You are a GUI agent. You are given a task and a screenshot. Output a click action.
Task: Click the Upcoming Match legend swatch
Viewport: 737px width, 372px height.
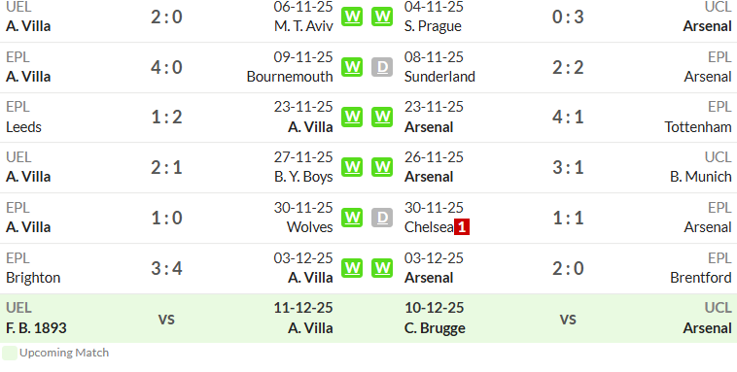(x=10, y=353)
